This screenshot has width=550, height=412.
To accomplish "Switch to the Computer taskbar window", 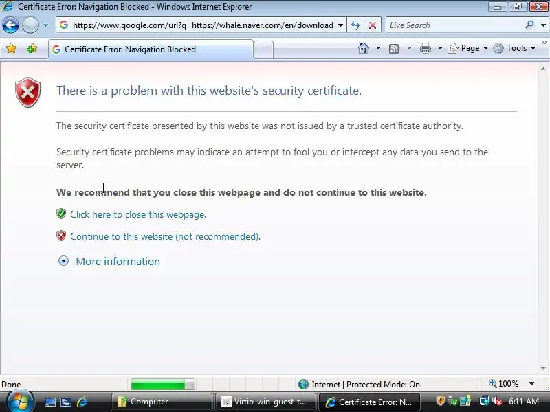I will 162,402.
